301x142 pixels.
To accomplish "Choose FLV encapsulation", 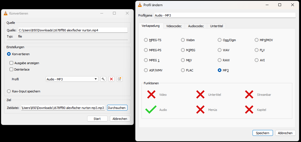I will 256,50.
